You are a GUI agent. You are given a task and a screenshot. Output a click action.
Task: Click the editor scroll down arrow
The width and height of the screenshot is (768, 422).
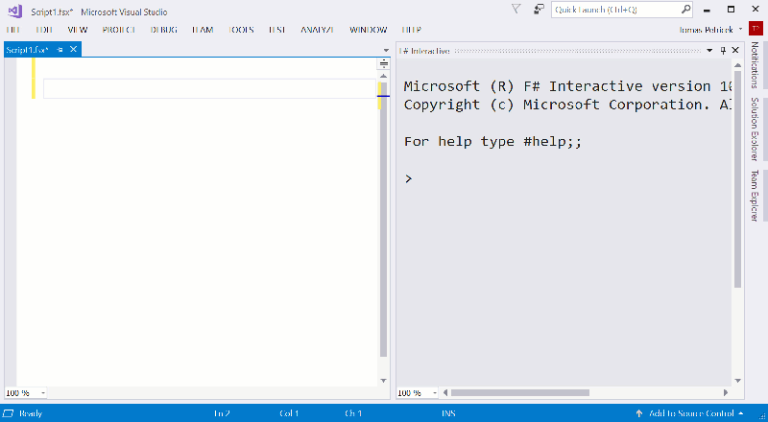tap(384, 381)
